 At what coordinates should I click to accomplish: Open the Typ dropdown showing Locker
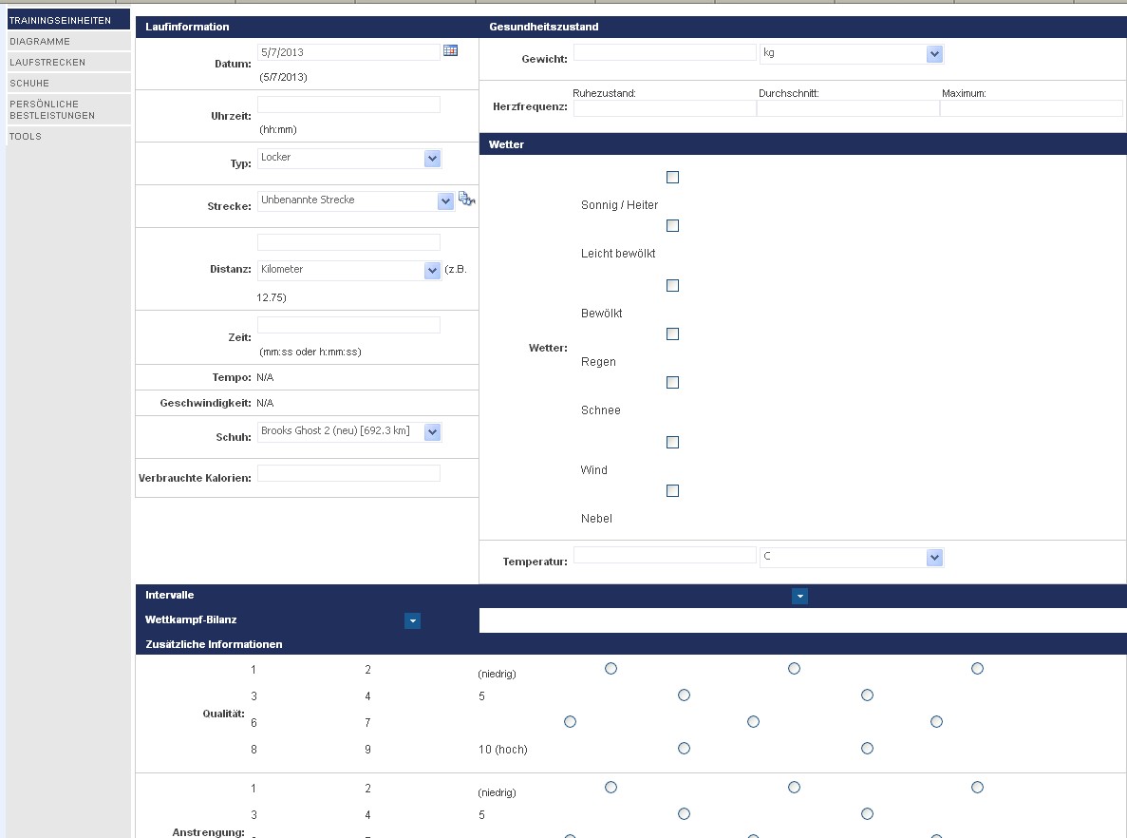click(x=432, y=159)
